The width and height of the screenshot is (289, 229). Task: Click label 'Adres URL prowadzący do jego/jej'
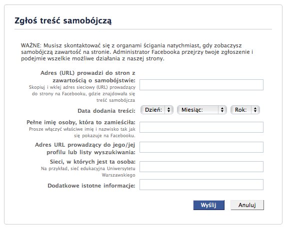click(x=85, y=145)
